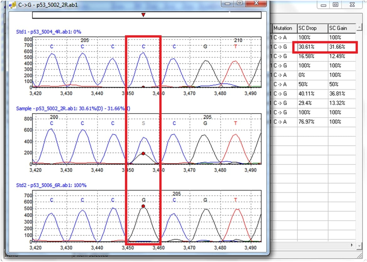The image size is (367, 262).
Task: Maximize the C->G chromatogram window
Action: pos(240,3)
